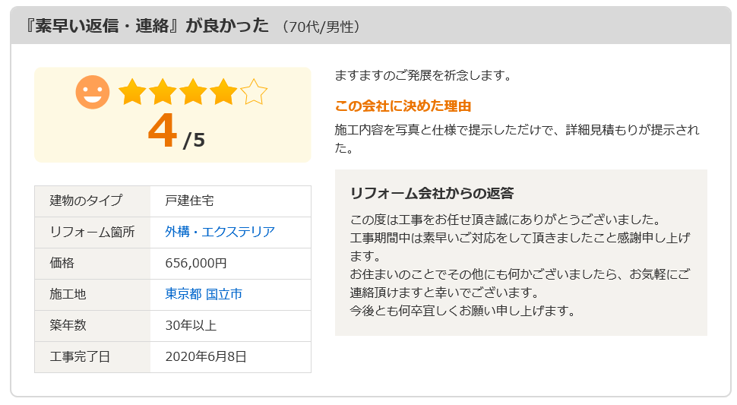The width and height of the screenshot is (737, 405).
Task: Click the orange smiley face icon
Action: point(93,92)
